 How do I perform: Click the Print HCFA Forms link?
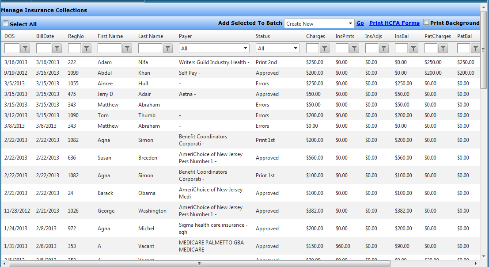[x=394, y=23]
